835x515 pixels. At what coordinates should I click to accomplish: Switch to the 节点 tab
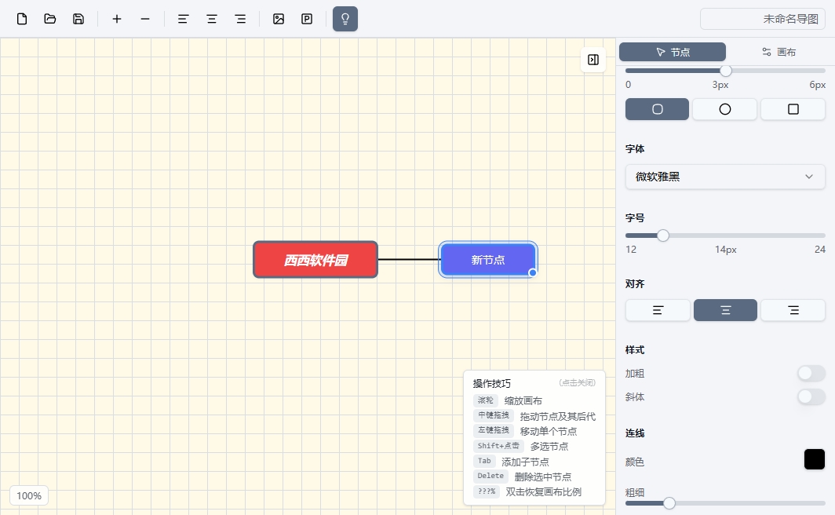tap(673, 52)
